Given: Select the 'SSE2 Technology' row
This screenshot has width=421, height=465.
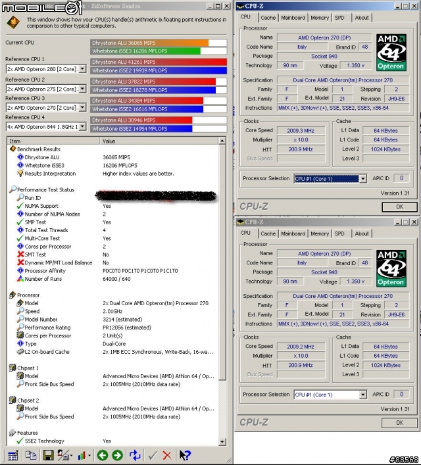Looking at the screenshot, I should pyautogui.click(x=112, y=441).
